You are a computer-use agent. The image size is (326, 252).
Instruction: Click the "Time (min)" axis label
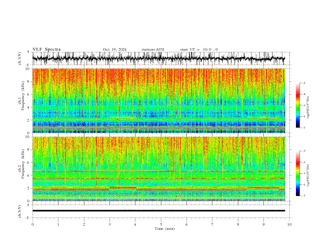(165, 229)
